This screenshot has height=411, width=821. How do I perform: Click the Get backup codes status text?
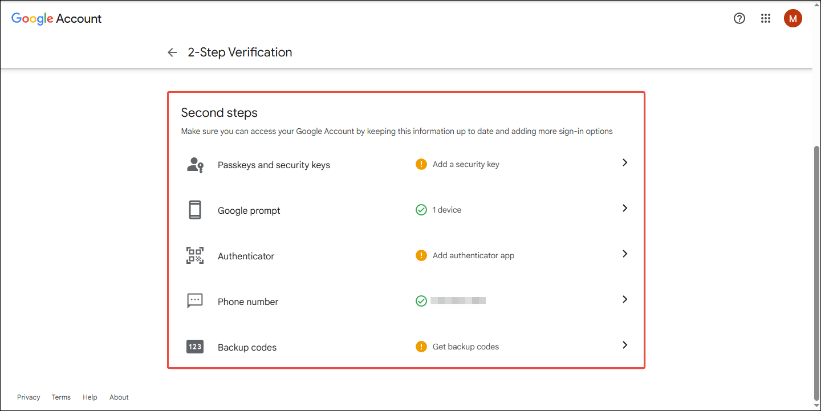466,347
